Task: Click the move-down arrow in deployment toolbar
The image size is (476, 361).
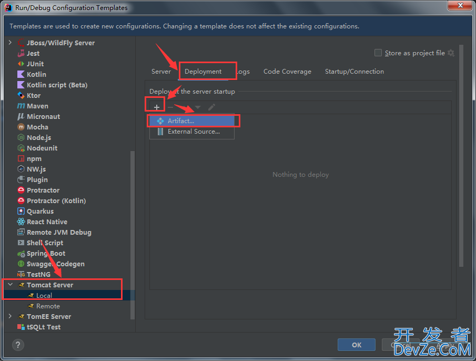Action: 198,107
